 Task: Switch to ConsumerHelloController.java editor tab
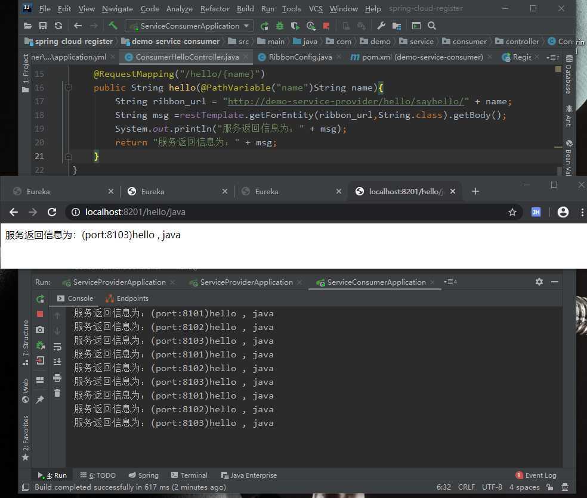pyautogui.click(x=187, y=57)
